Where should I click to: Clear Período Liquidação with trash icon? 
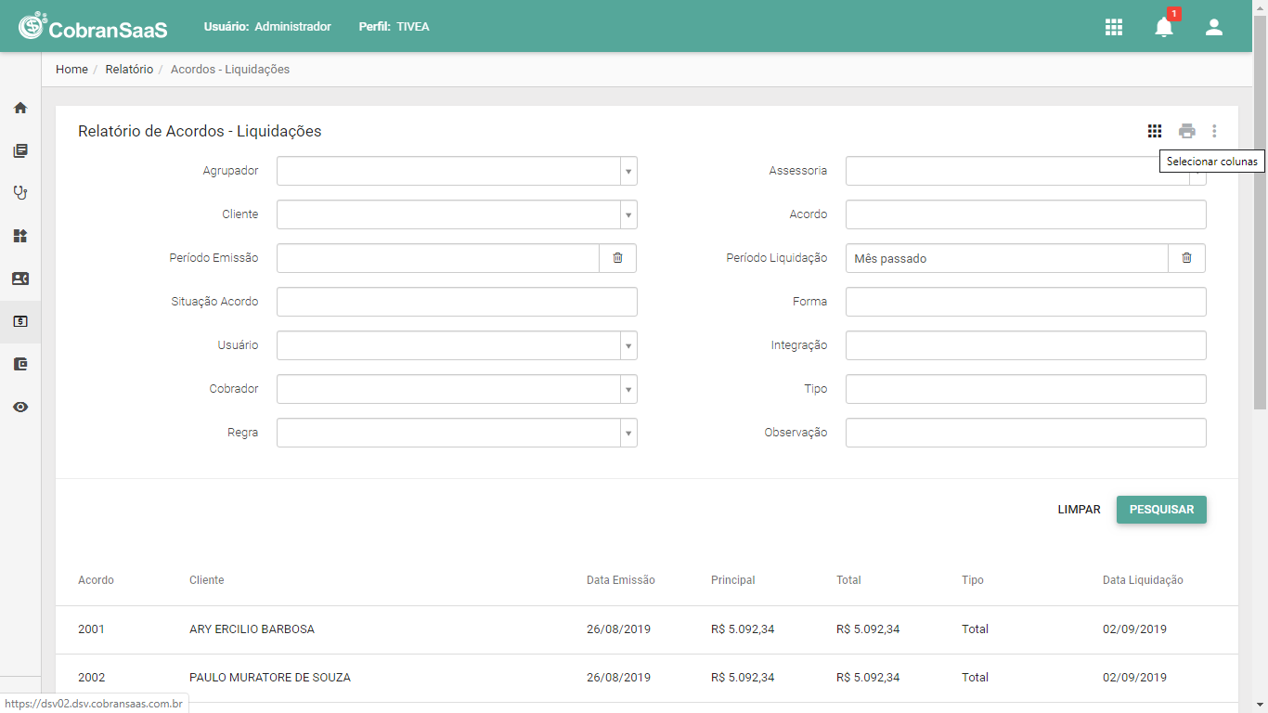tap(1186, 258)
